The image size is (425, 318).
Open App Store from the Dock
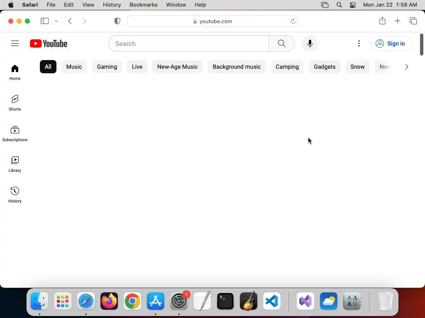[156, 301]
